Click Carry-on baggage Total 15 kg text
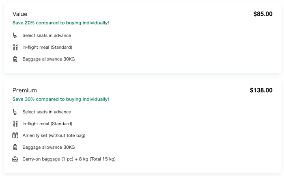 (x=69, y=159)
